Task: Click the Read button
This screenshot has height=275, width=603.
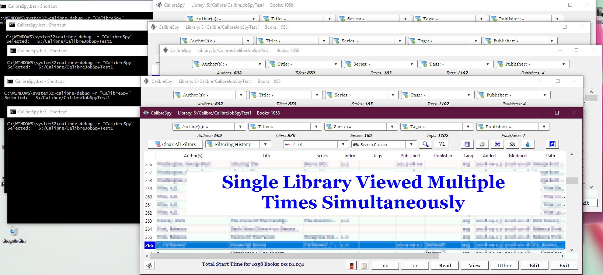Action: coord(445,266)
